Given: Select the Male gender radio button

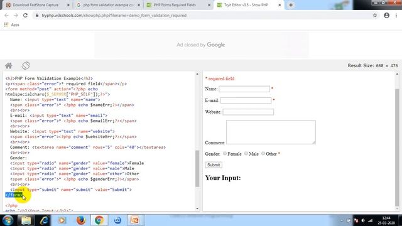Looking at the screenshot, I should (x=246, y=153).
